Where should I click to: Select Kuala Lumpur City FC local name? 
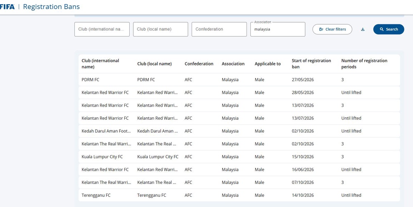point(158,157)
